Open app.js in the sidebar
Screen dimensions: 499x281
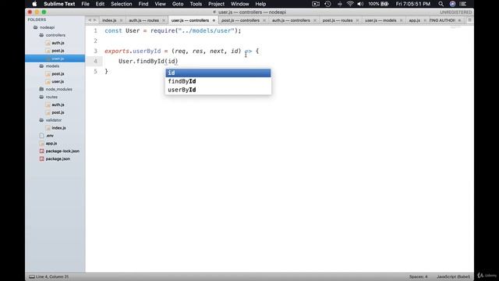click(x=51, y=144)
